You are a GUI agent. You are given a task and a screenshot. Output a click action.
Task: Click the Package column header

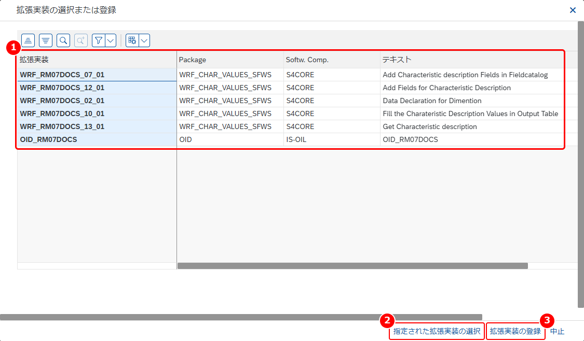[x=230, y=60]
